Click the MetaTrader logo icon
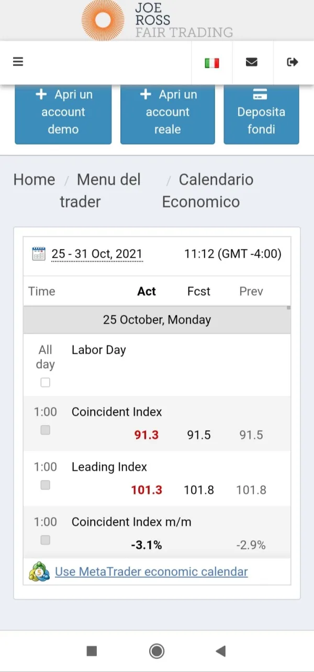The width and height of the screenshot is (314, 672). (x=40, y=571)
